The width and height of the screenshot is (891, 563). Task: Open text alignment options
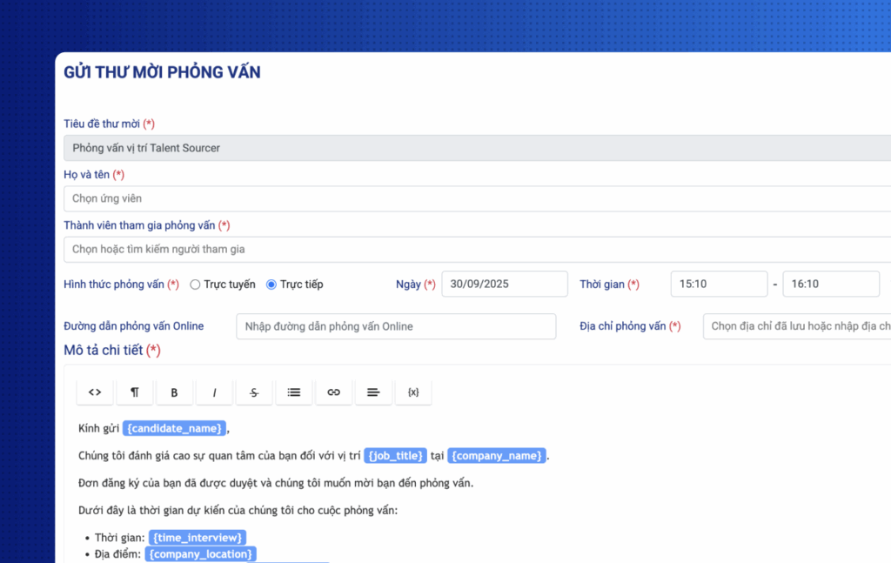pyautogui.click(x=373, y=392)
